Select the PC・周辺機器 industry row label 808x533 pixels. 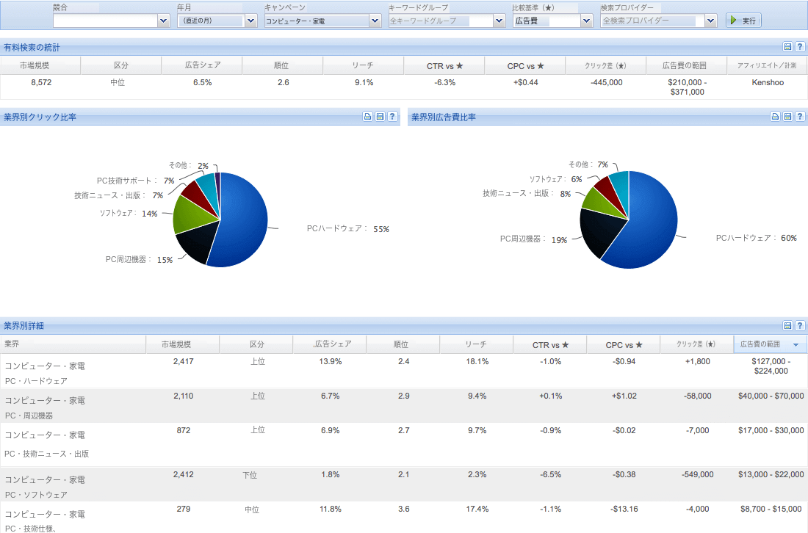click(29, 416)
